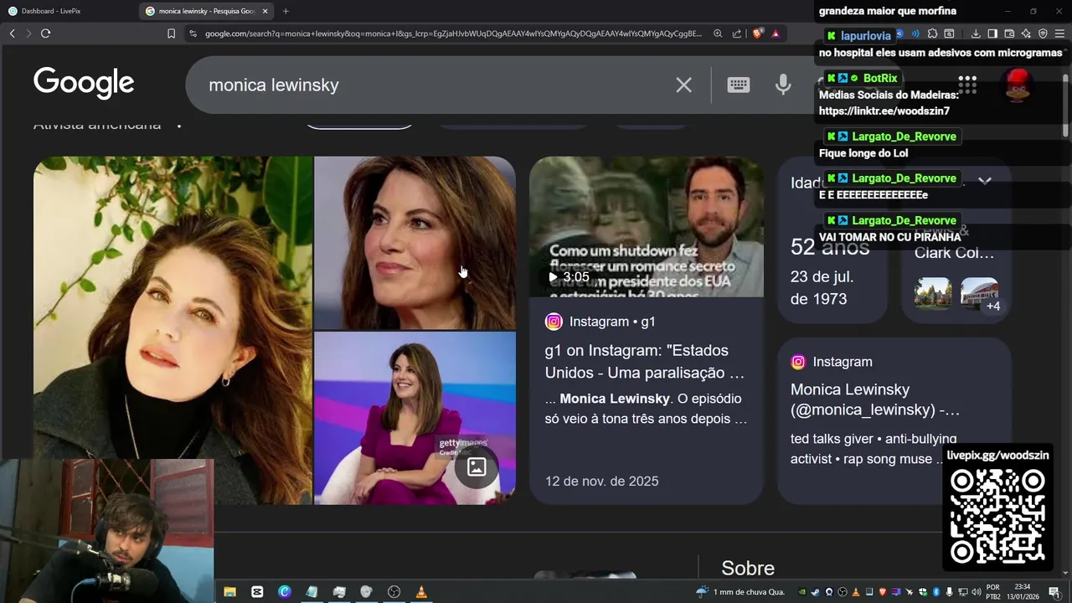The image size is (1072, 603).
Task: Open the browser downloads icon
Action: pyautogui.click(x=976, y=33)
